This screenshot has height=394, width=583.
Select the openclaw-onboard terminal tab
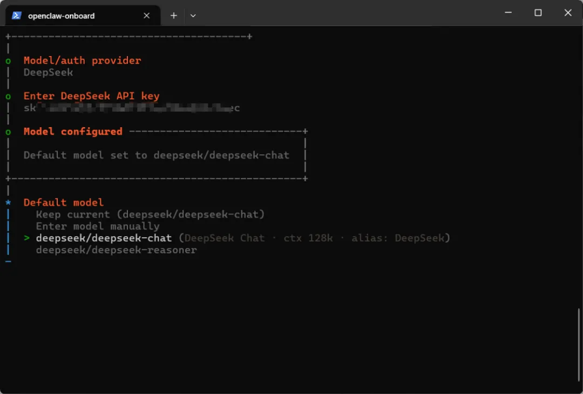(x=83, y=16)
